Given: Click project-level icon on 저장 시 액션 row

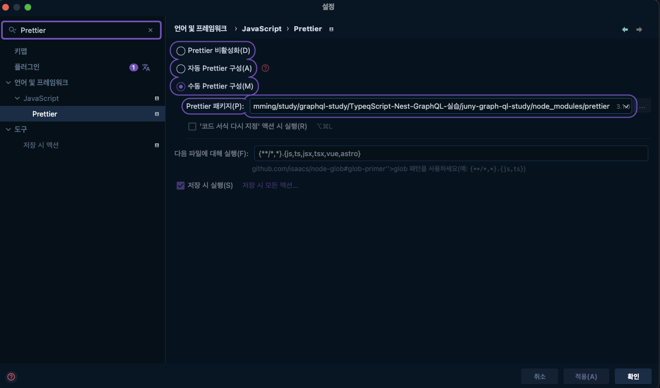Looking at the screenshot, I should tap(157, 145).
